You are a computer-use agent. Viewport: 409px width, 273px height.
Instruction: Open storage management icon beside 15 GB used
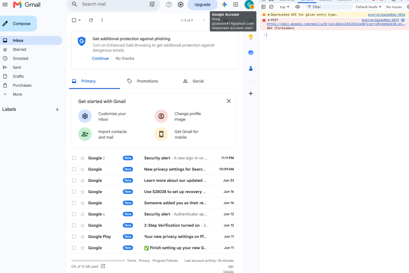103,266
